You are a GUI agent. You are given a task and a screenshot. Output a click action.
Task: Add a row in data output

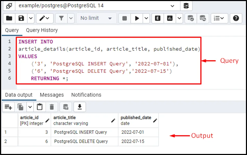coord(8,107)
